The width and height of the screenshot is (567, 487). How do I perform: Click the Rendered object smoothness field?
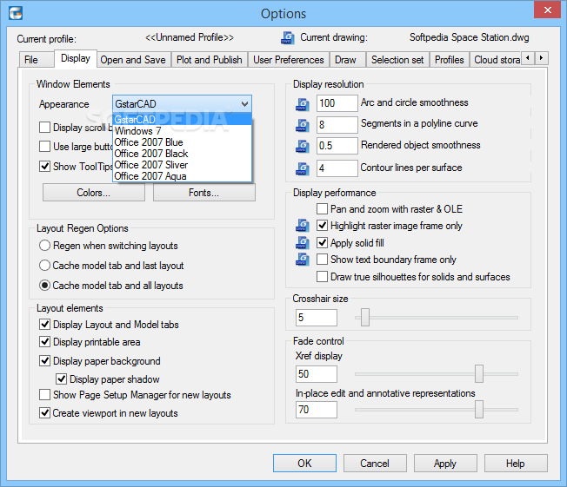[337, 146]
